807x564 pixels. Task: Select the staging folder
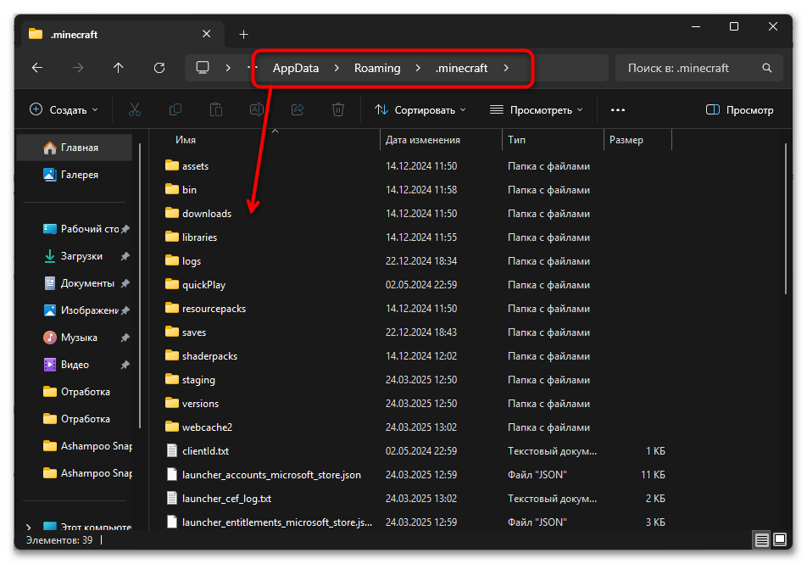(x=198, y=380)
